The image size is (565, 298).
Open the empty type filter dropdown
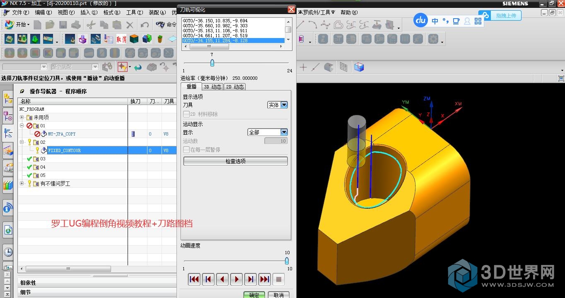(25, 67)
